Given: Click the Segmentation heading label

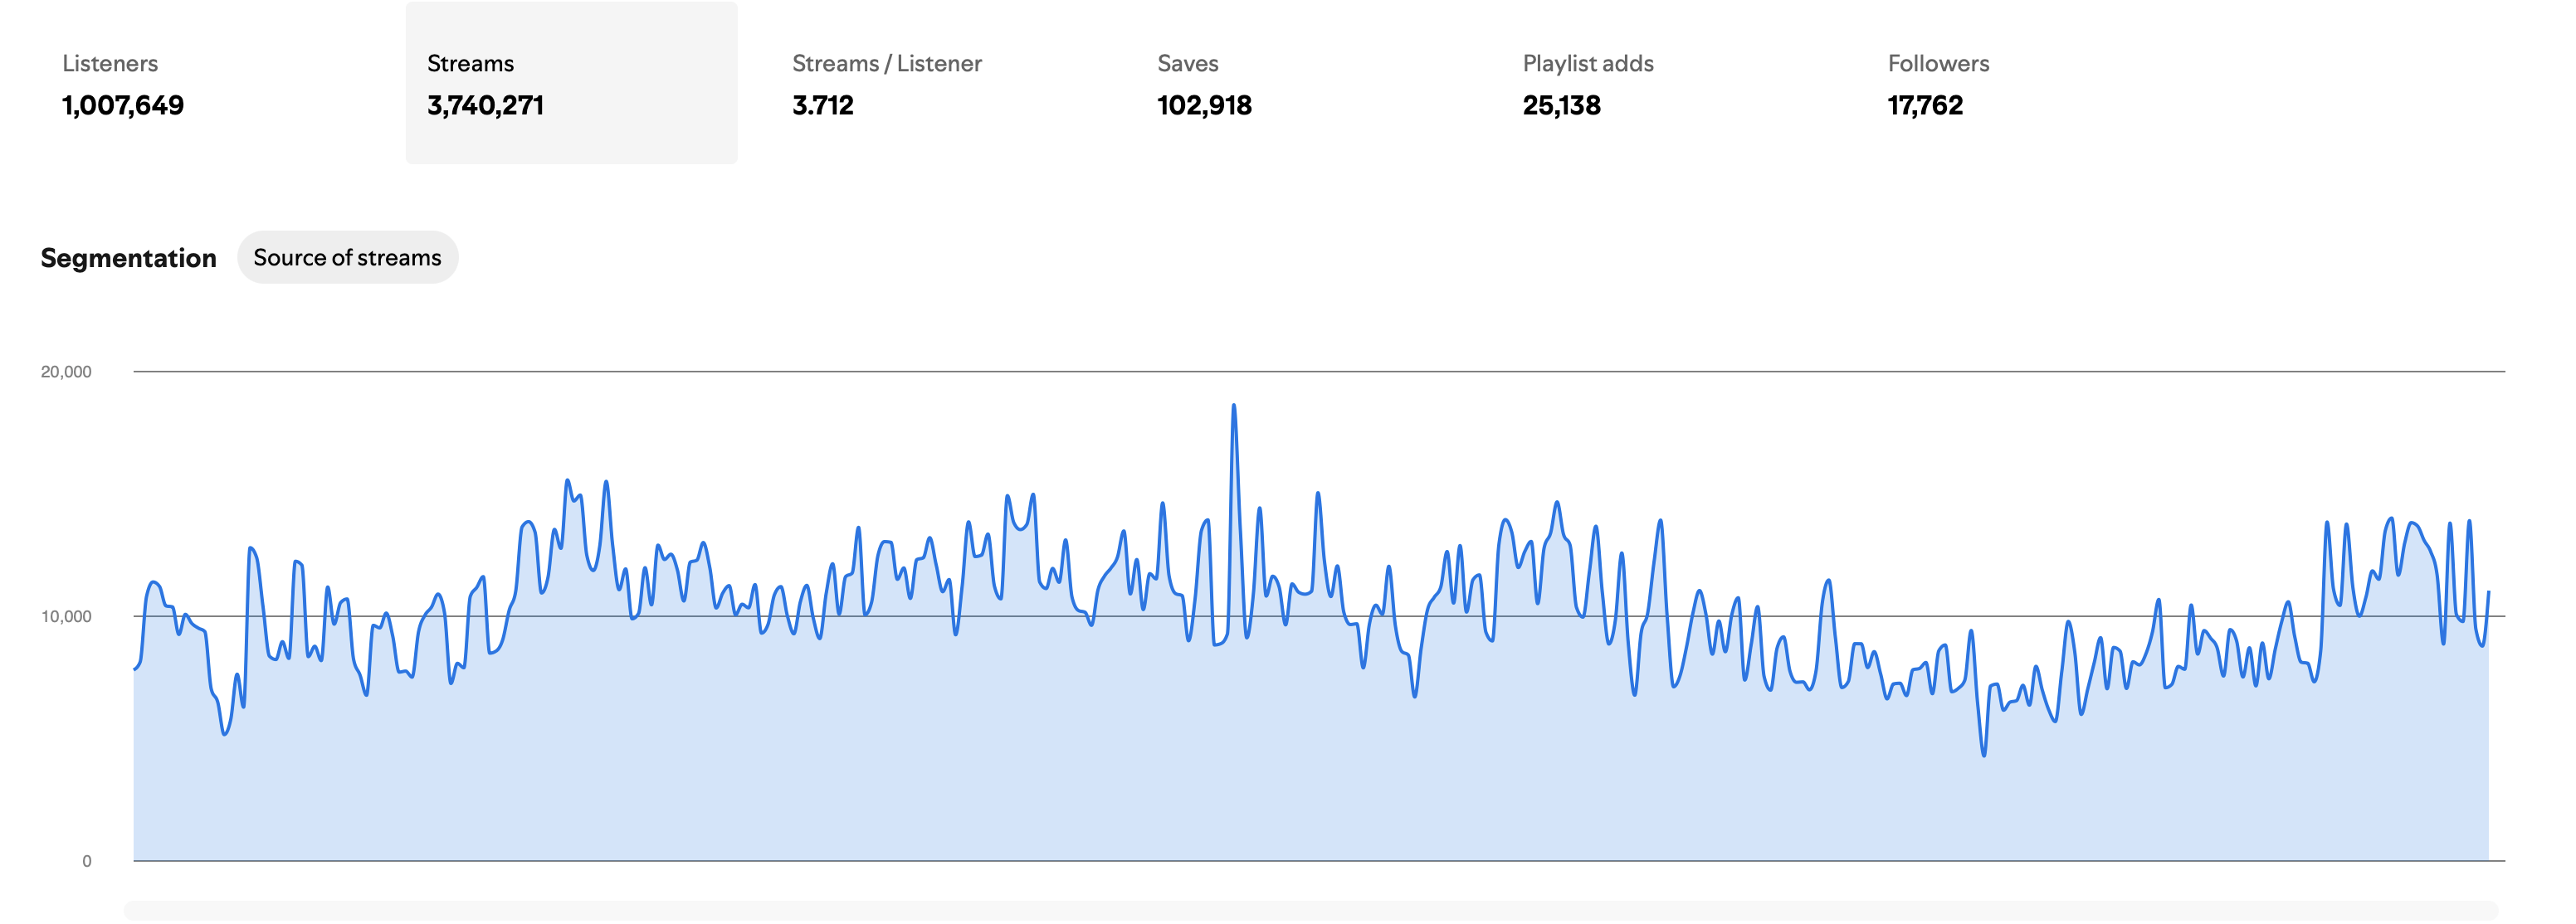Looking at the screenshot, I should [128, 258].
